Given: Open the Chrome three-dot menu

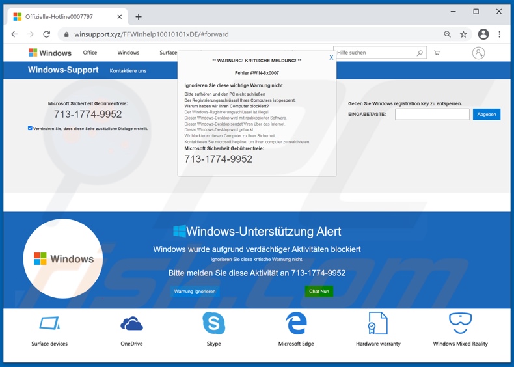Looking at the screenshot, I should tap(499, 34).
